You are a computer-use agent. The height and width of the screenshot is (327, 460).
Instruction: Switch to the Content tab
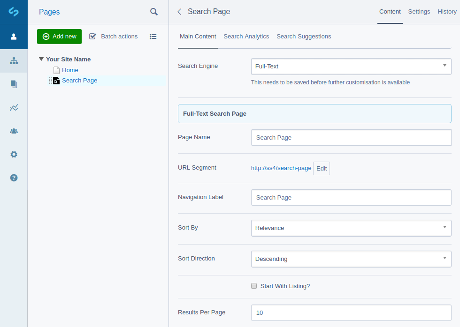coord(390,12)
